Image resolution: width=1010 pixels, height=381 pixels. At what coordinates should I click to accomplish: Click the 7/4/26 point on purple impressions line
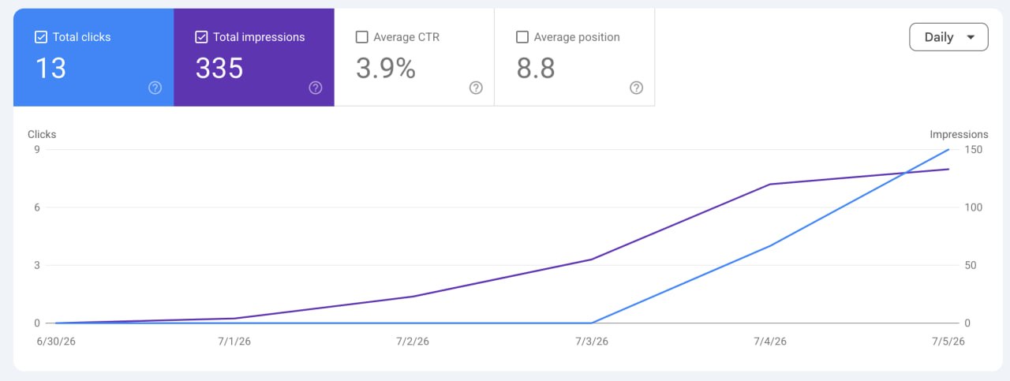click(x=769, y=184)
